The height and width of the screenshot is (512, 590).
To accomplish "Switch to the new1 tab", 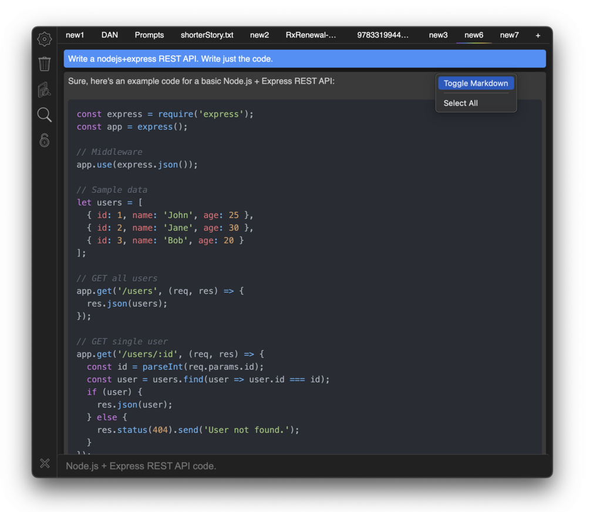I will tap(75, 35).
